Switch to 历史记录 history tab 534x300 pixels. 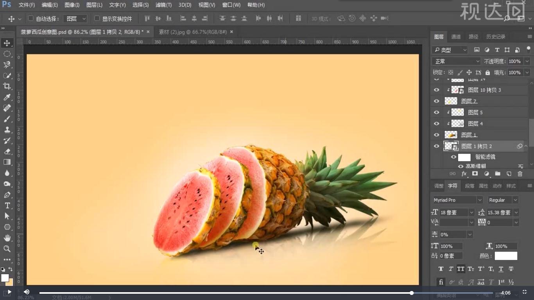tap(496, 37)
